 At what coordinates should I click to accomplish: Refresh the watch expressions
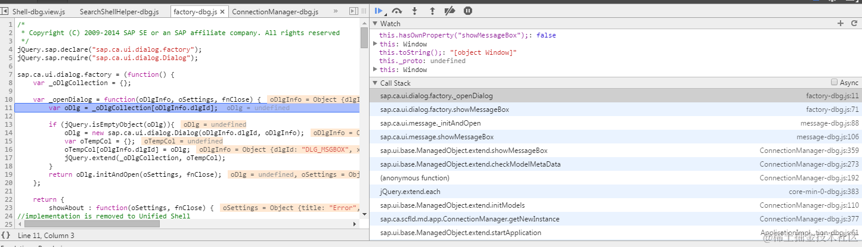coord(854,23)
